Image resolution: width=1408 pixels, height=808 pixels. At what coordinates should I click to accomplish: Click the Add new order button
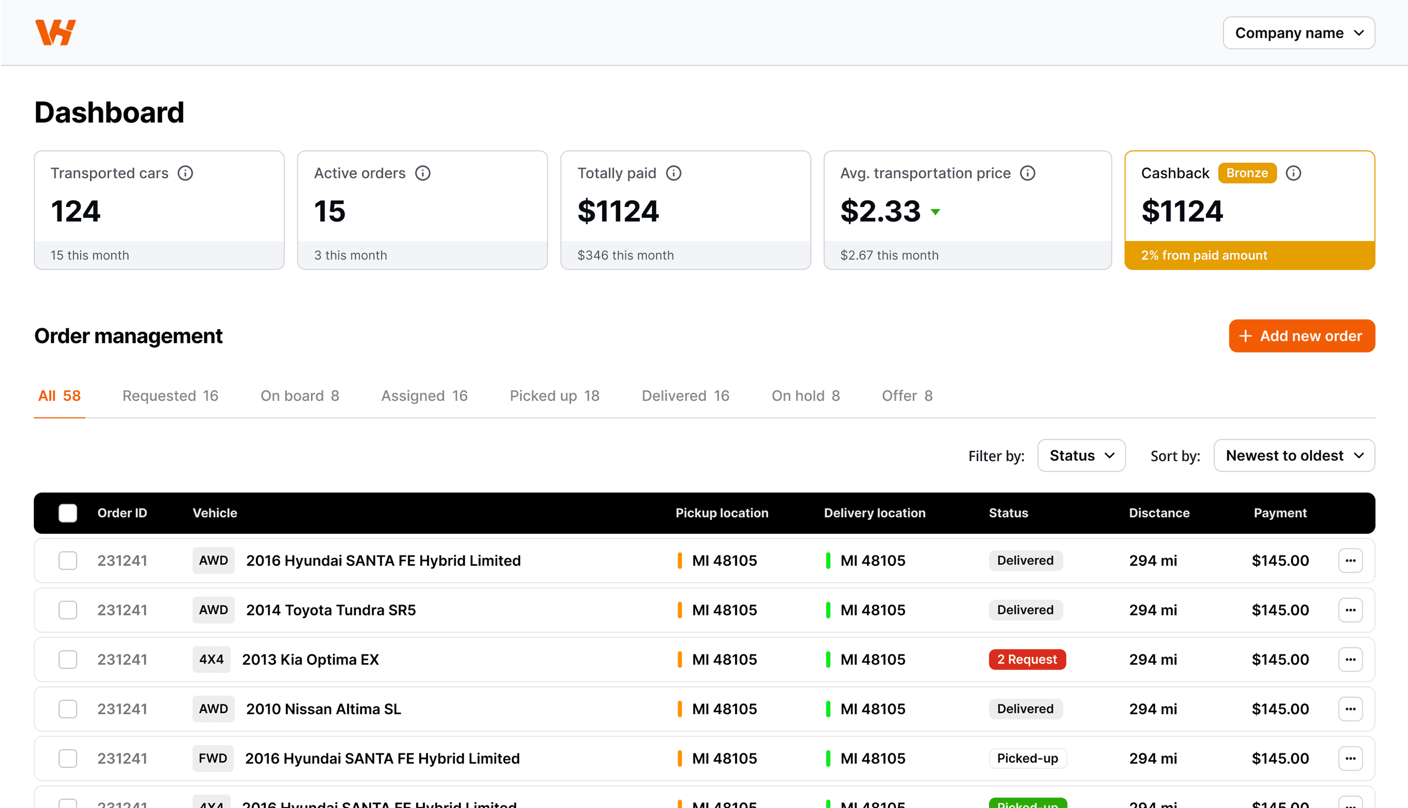click(1301, 336)
